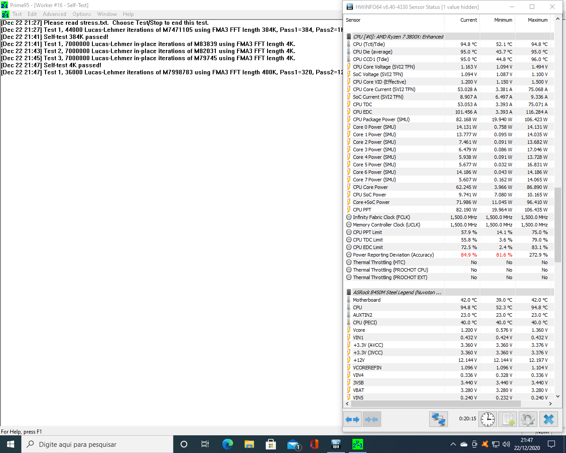The width and height of the screenshot is (566, 453).
Task: Search box 'Digite aqui para pesquisar'
Action: (x=97, y=444)
